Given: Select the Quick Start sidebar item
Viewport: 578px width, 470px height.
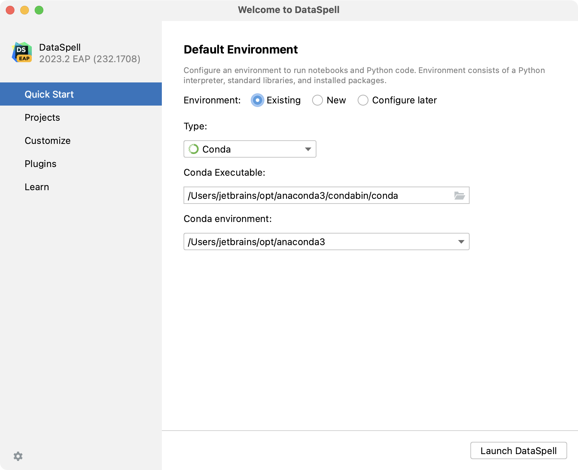Looking at the screenshot, I should click(49, 94).
